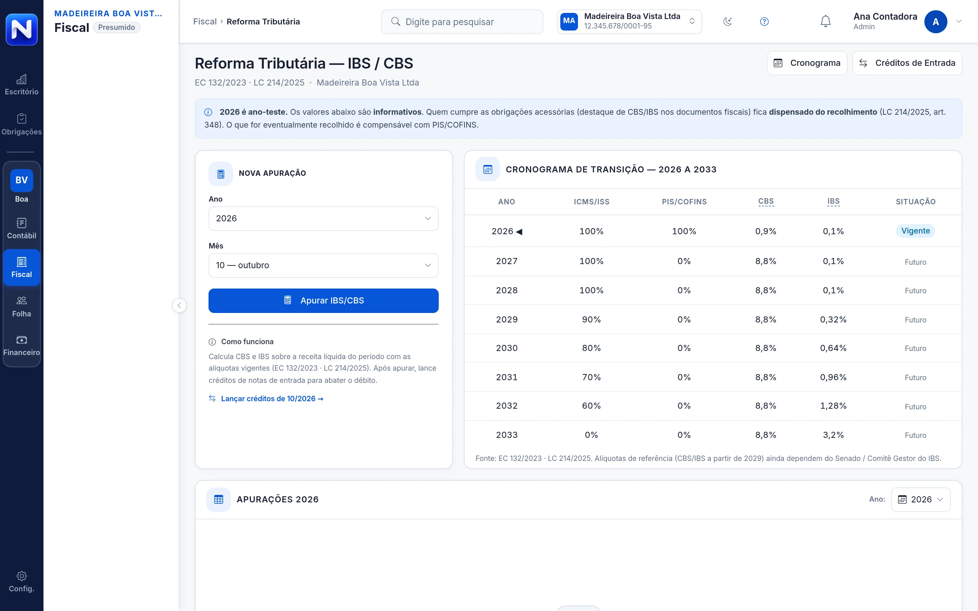Open the Escritório sidebar section
The height and width of the screenshot is (611, 978).
pos(21,85)
